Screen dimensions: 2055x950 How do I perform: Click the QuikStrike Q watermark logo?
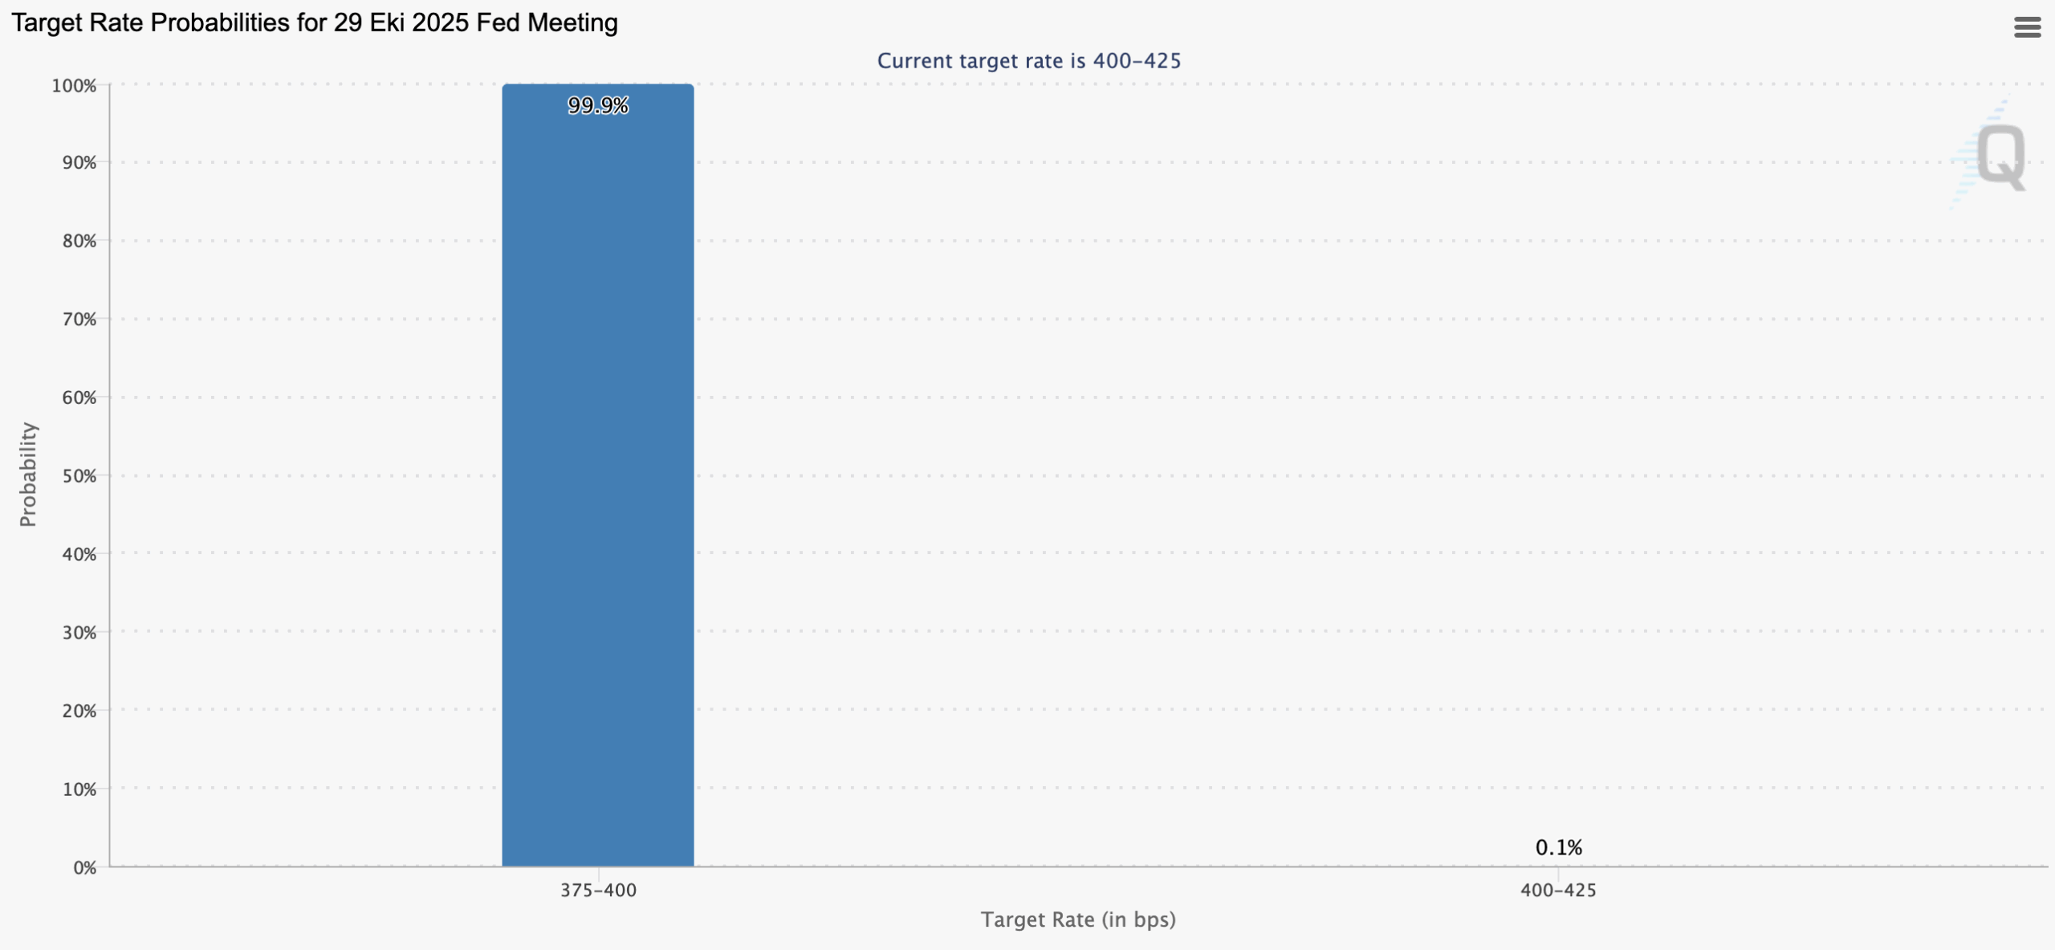(x=1999, y=156)
